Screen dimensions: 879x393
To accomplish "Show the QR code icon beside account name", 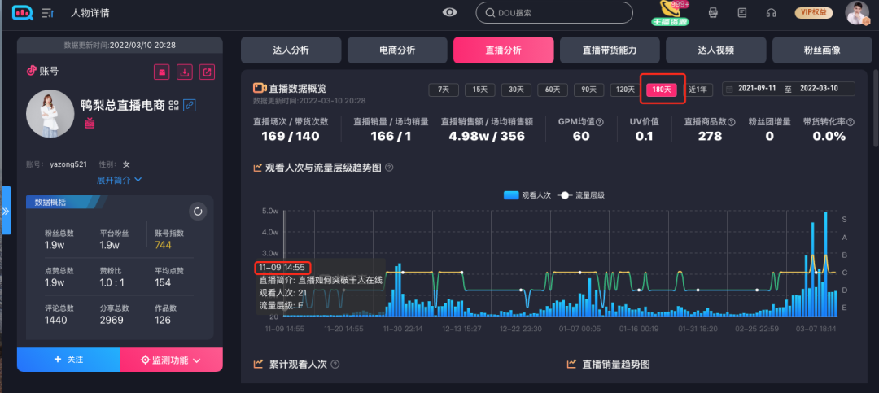I will pos(173,105).
